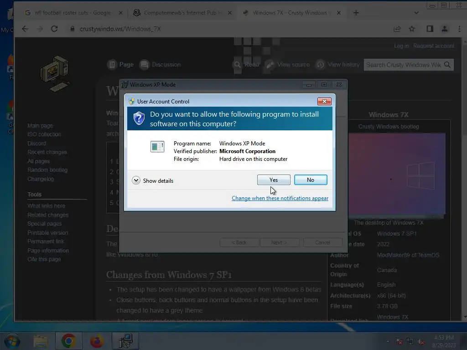Click Next button in Windows XP Mode window
Image resolution: width=467 pixels, height=350 pixels.
pos(280,242)
